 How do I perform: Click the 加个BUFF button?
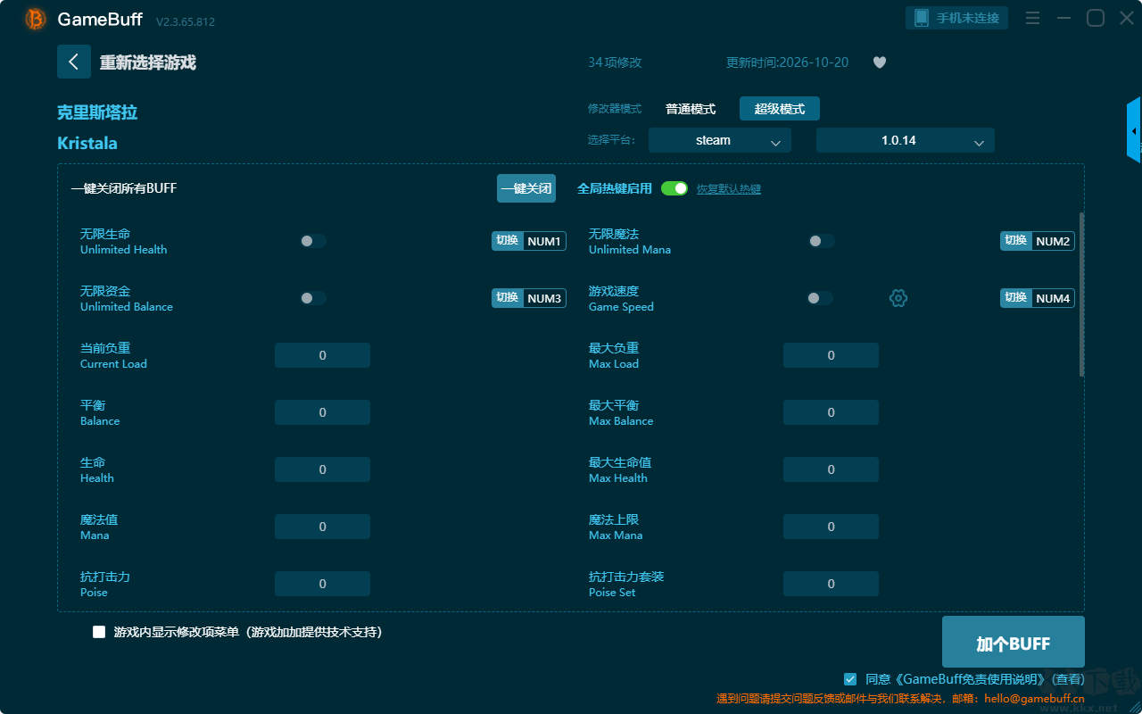(1014, 643)
